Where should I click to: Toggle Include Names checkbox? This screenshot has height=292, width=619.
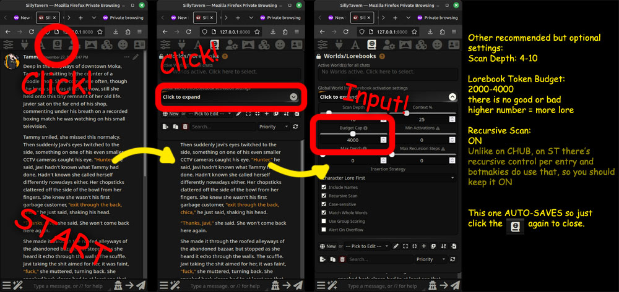click(324, 187)
